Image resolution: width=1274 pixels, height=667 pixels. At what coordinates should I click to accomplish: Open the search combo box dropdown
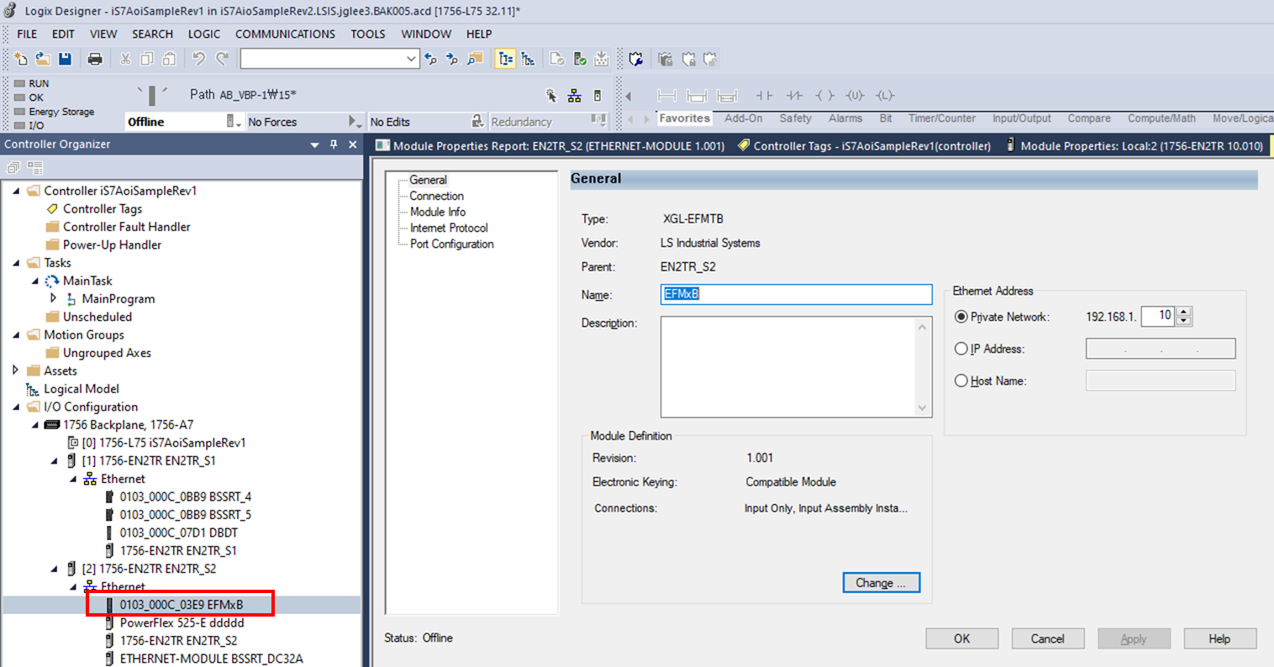point(411,59)
